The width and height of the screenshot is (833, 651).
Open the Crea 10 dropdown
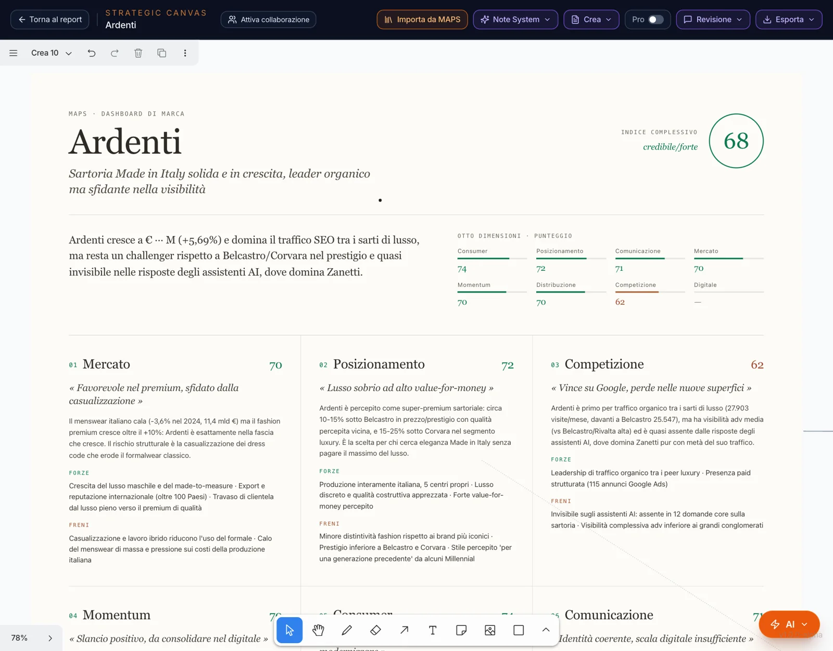coord(51,53)
